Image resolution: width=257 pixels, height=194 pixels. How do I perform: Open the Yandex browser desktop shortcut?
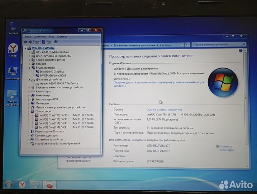click(x=13, y=50)
